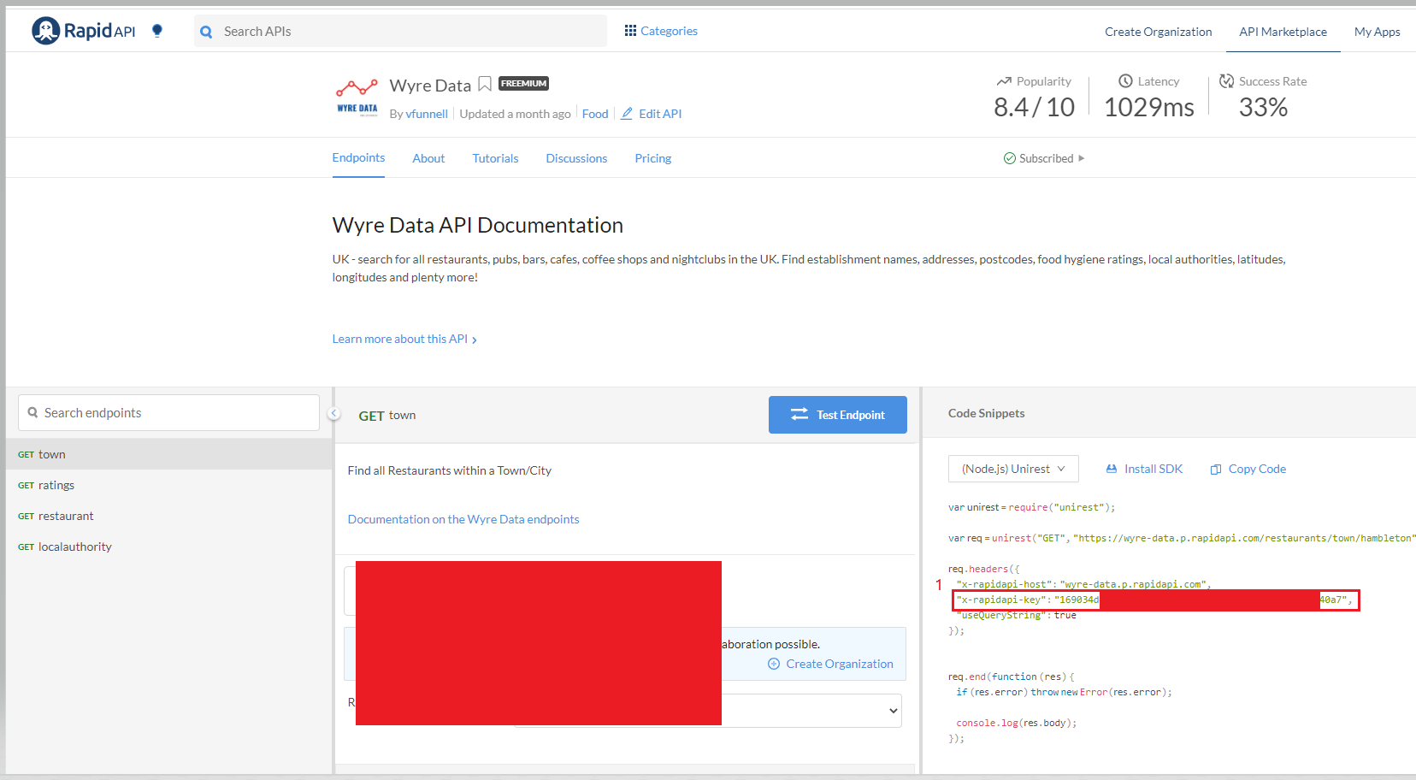
Task: Select the Tutorials tab
Action: coord(495,158)
